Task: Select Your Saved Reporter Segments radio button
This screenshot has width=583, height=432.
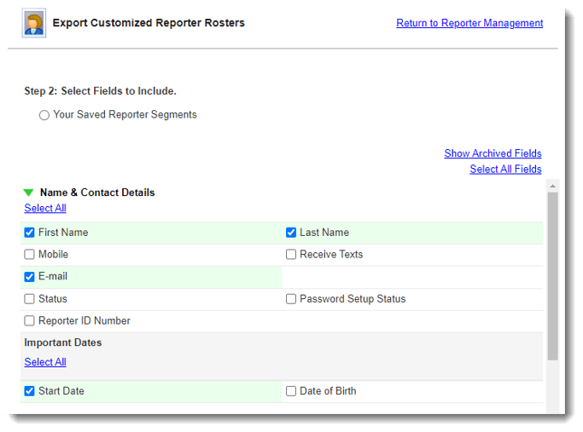Action: coord(43,116)
